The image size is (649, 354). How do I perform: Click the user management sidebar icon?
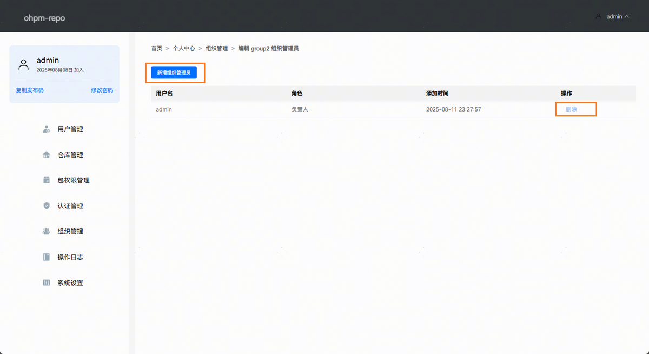[x=47, y=129]
